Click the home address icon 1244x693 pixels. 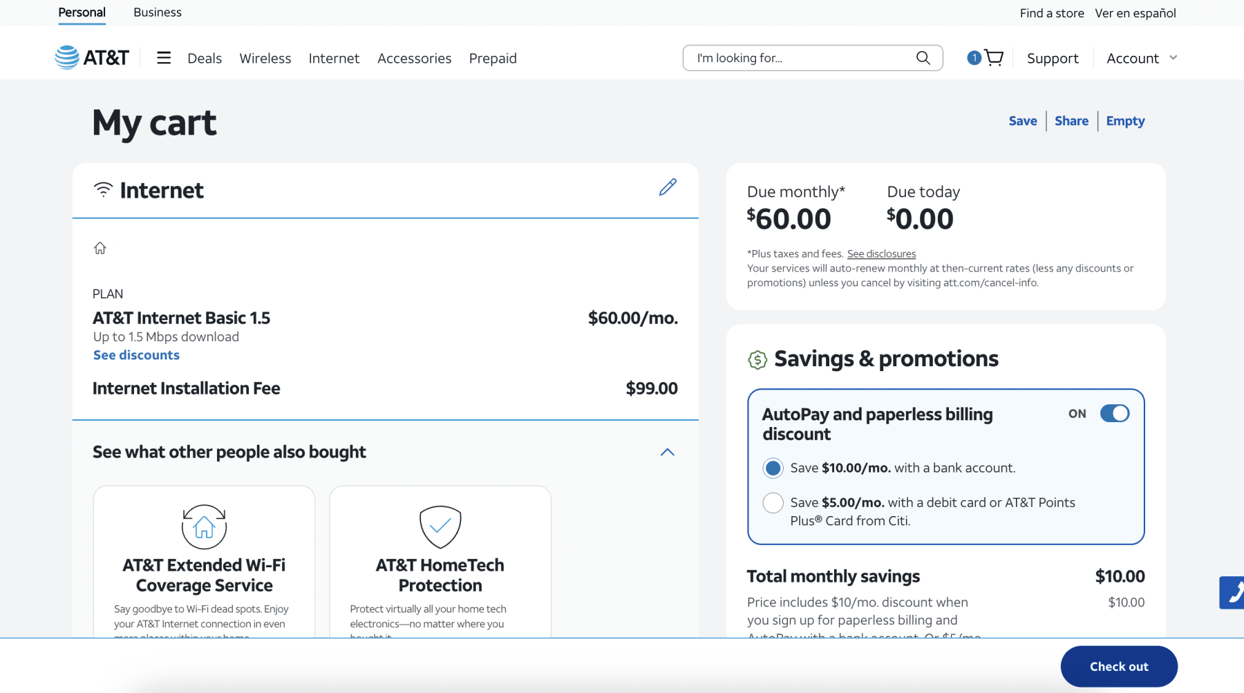coord(100,248)
